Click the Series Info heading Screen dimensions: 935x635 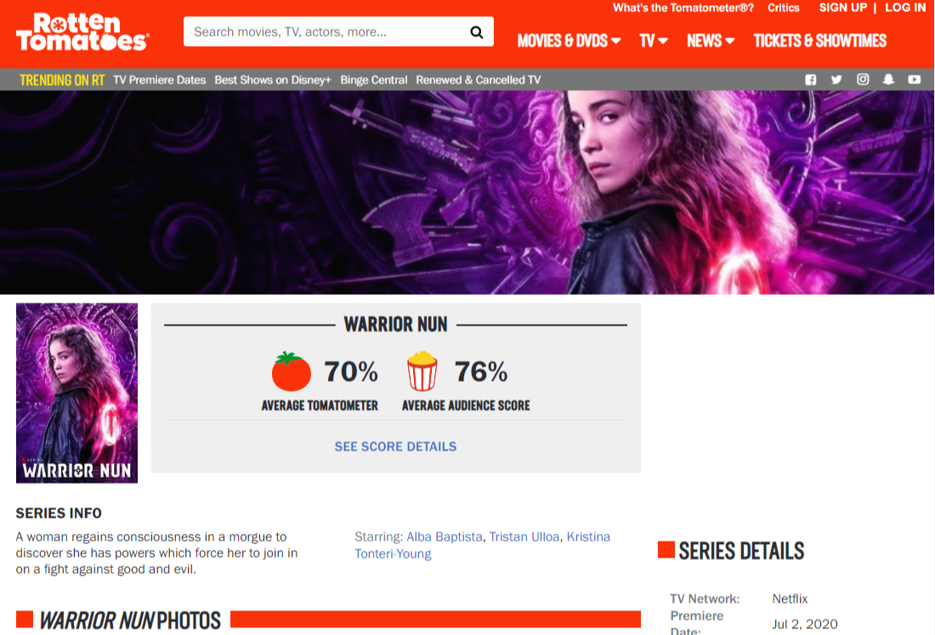[59, 513]
